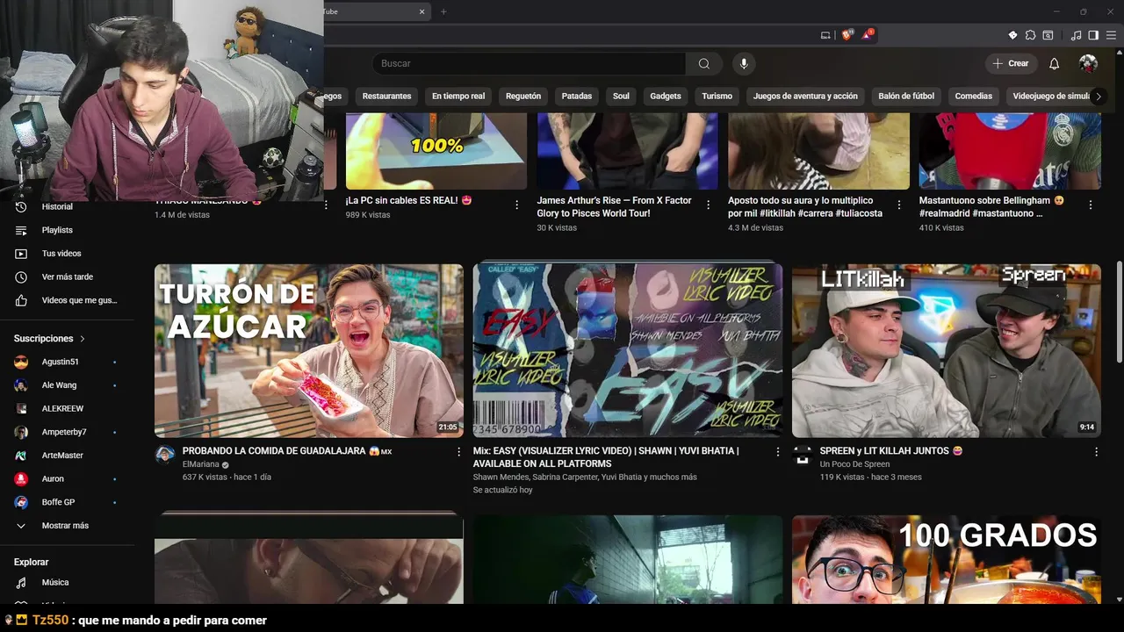The width and height of the screenshot is (1124, 632).
Task: Select the Reguetón filter chip
Action: coord(523,96)
